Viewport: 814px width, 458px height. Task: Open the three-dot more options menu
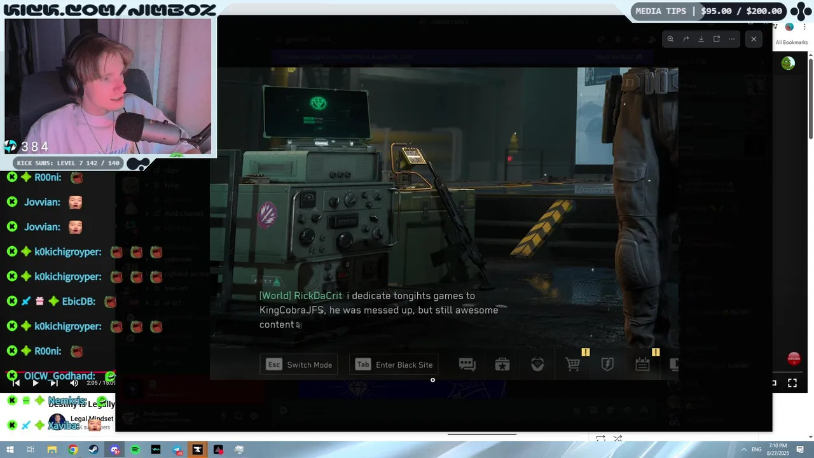[732, 39]
